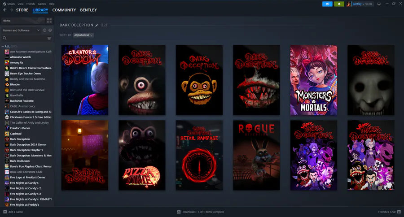
Task: Open the Friends menu
Action: pos(31,4)
